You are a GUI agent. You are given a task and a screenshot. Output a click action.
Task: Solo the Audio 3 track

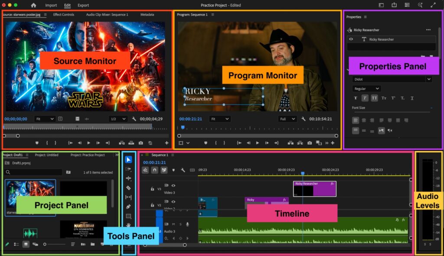180,224
